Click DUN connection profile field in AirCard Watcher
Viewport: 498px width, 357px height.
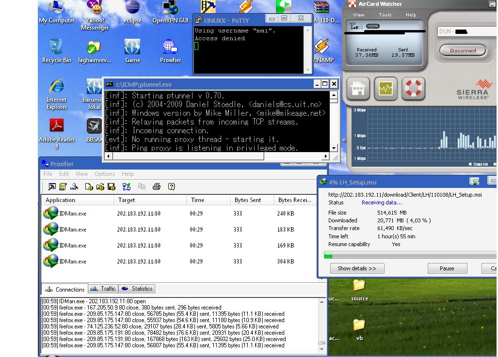467,31
